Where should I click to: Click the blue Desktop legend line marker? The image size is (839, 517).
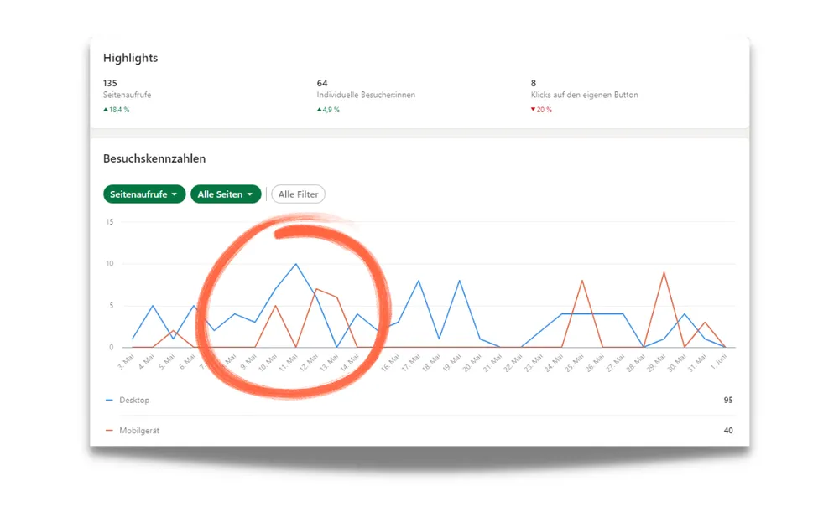(109, 400)
